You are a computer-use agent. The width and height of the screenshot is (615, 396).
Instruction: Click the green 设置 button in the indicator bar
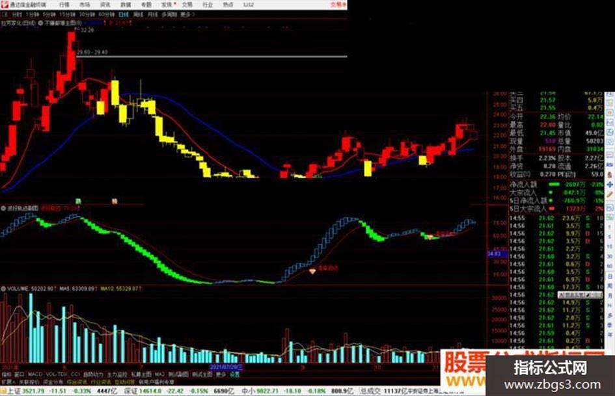click(235, 375)
